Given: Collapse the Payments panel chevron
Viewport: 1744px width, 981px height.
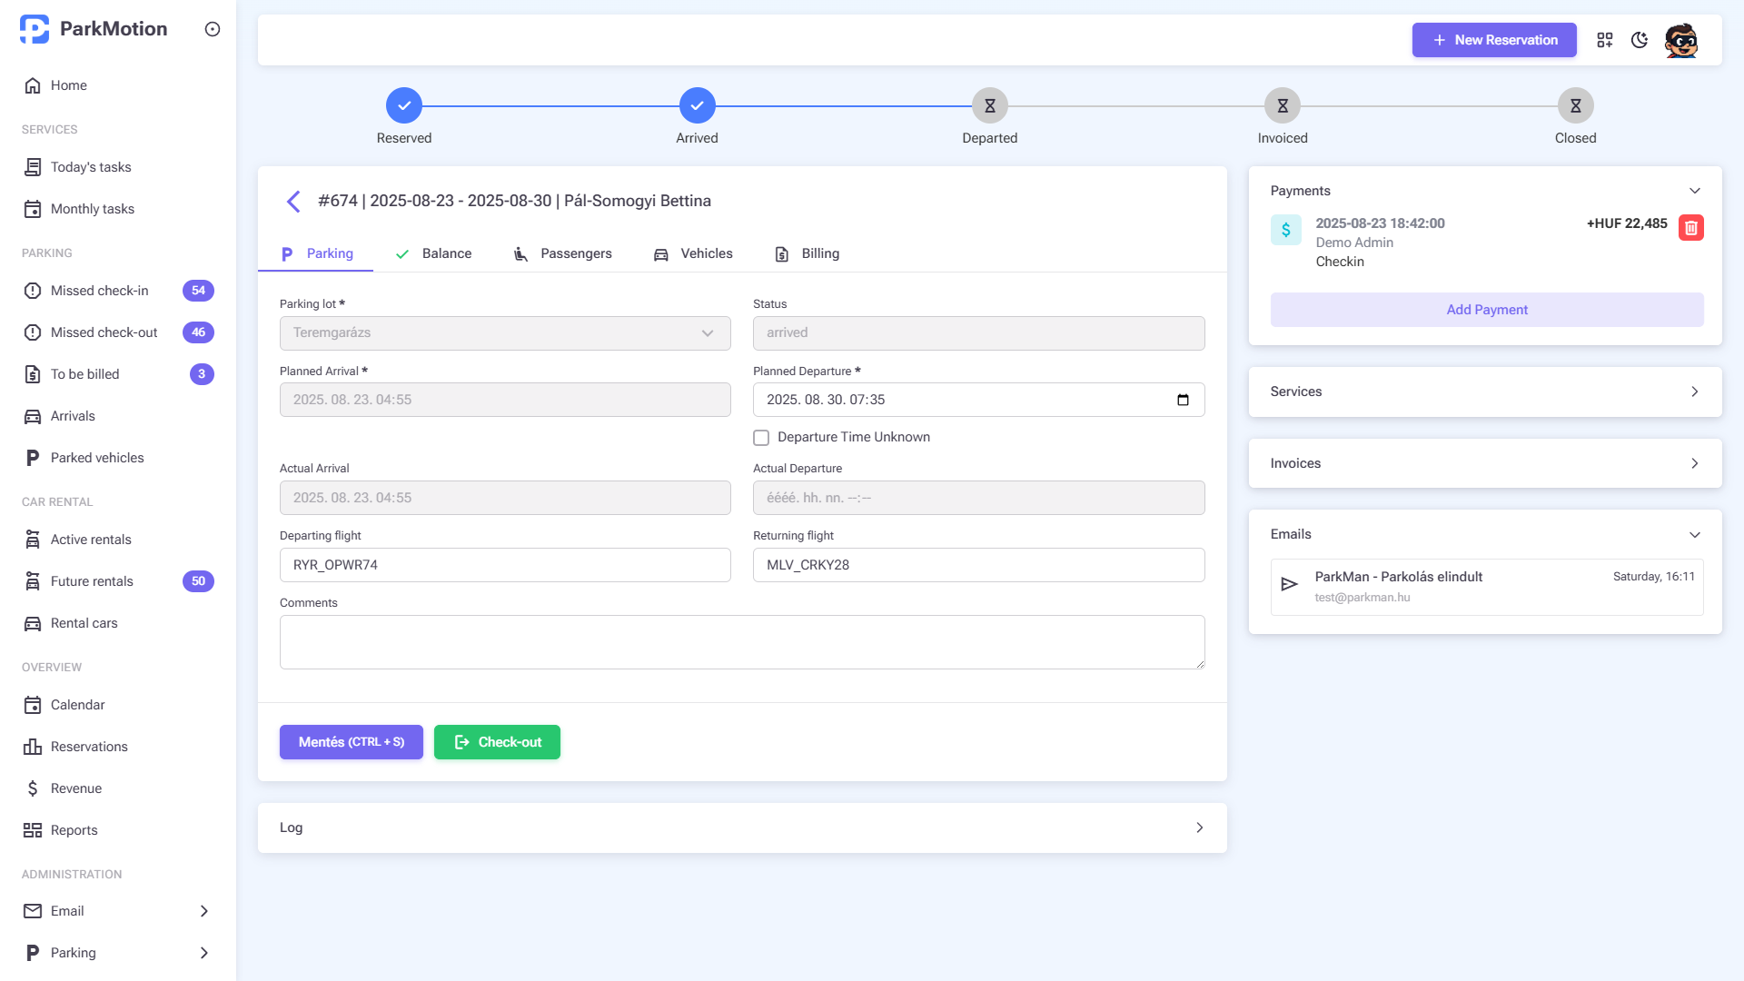Looking at the screenshot, I should [1694, 191].
